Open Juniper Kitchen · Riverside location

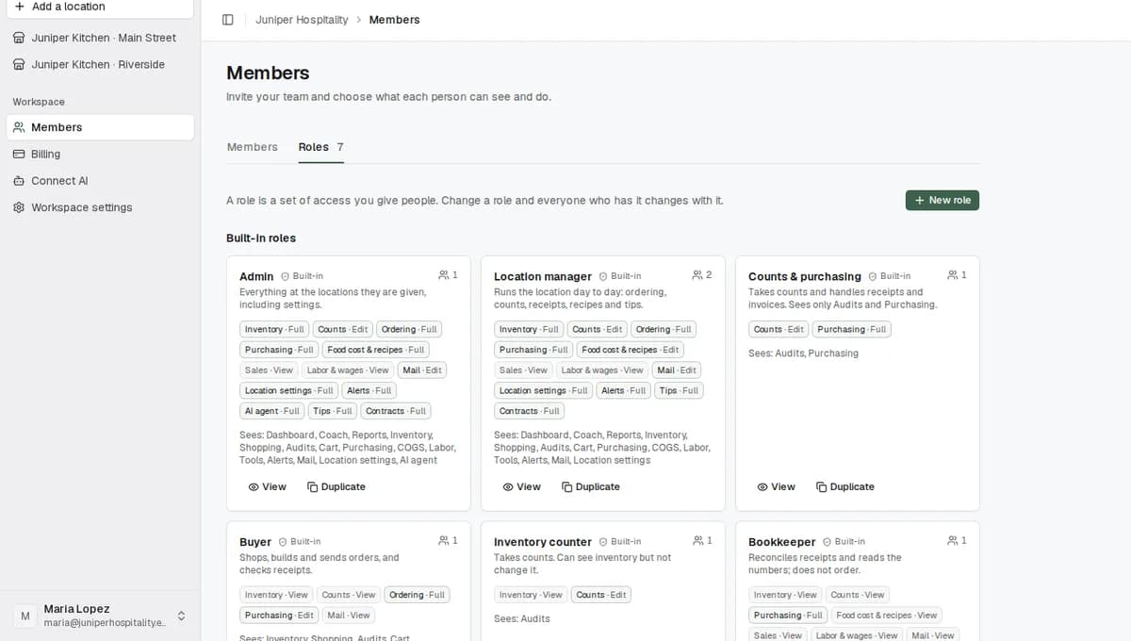(x=100, y=64)
